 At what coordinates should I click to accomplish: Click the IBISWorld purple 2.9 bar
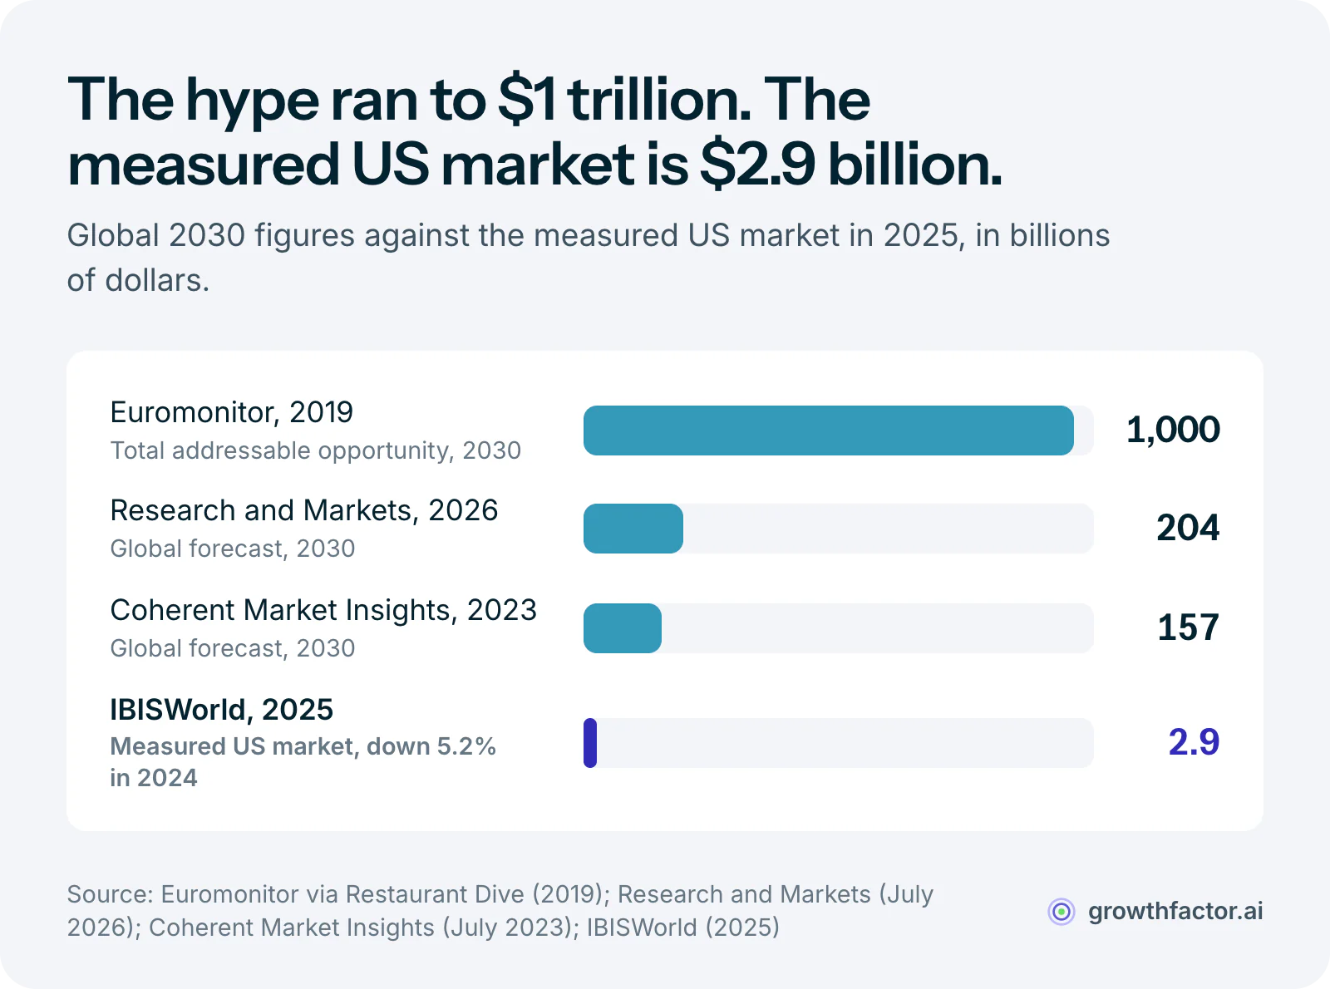pos(590,743)
